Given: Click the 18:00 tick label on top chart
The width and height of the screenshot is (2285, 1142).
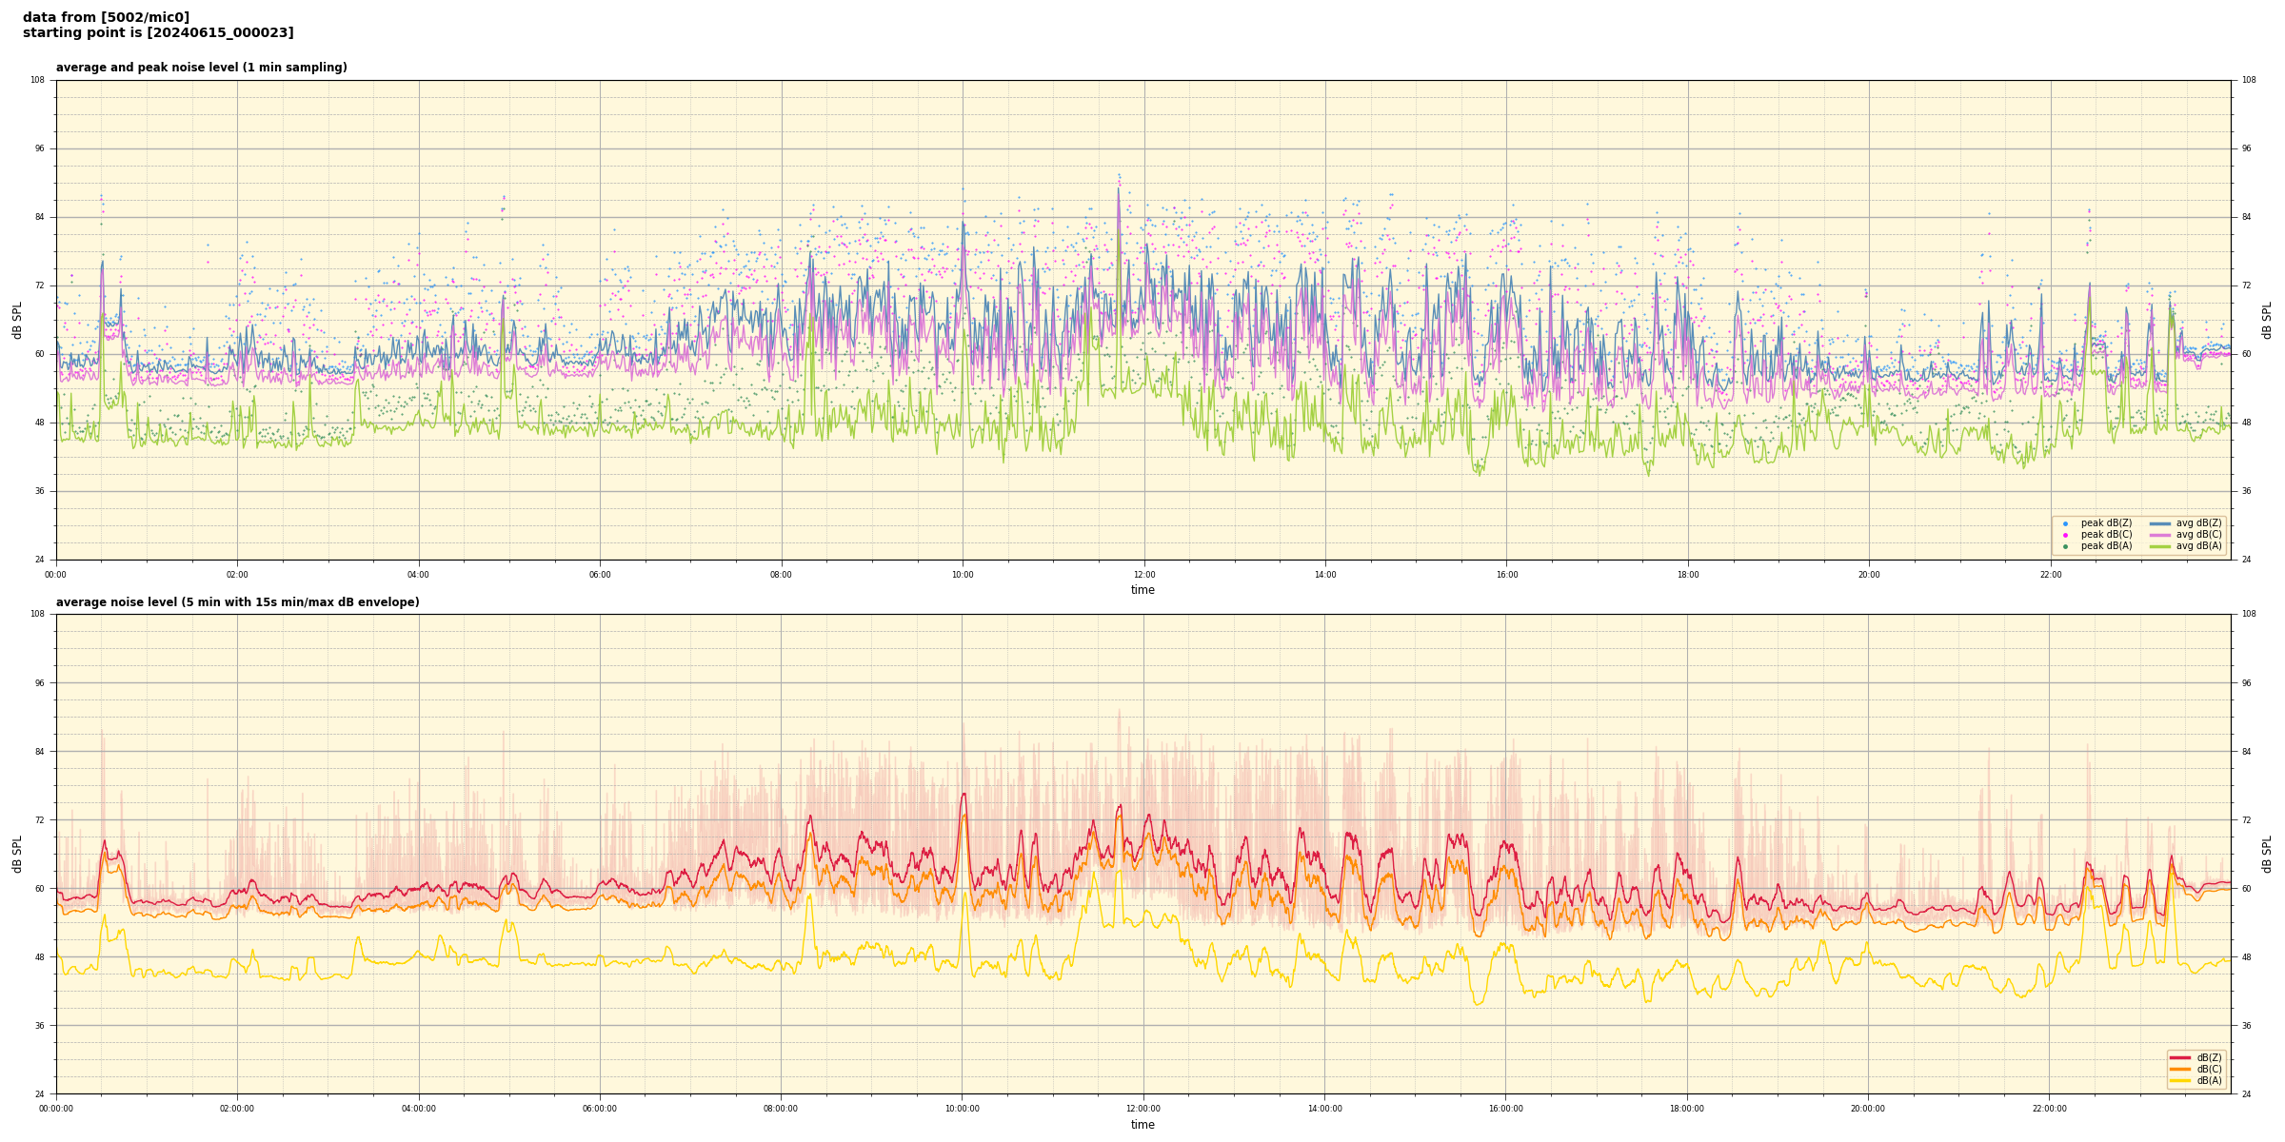Looking at the screenshot, I should coord(1687,575).
